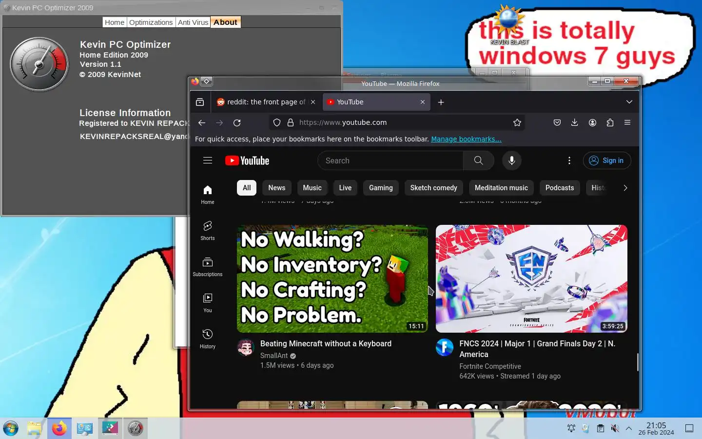Open YouTube guide hamburger menu

point(208,160)
